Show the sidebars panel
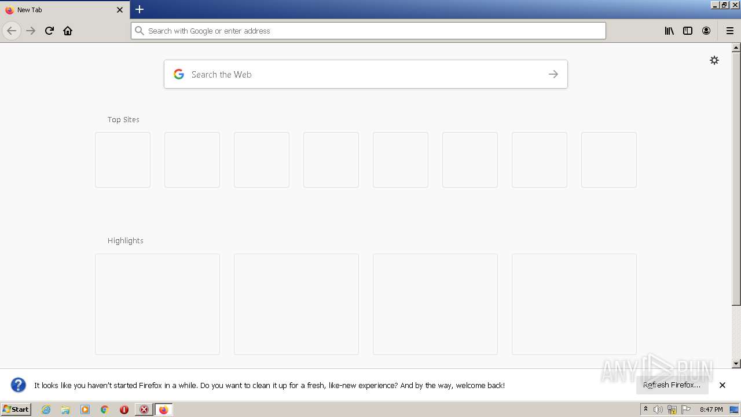This screenshot has width=741, height=417. (x=688, y=31)
